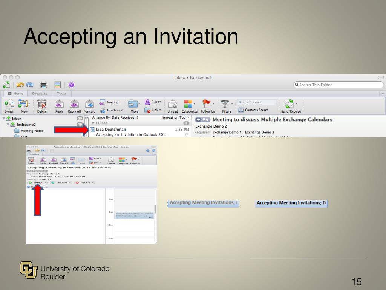Click Forward in the Inbox ribbon

point(89,106)
